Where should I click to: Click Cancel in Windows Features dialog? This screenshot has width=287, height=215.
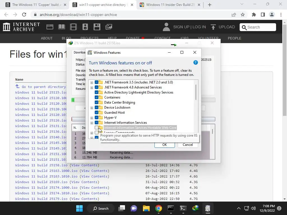(188, 145)
